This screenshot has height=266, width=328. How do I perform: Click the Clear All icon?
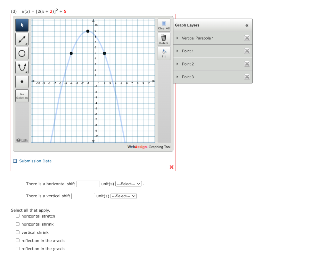pos(164,25)
